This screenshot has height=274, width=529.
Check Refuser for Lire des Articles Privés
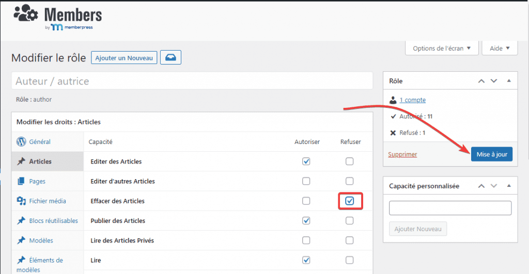tap(350, 240)
